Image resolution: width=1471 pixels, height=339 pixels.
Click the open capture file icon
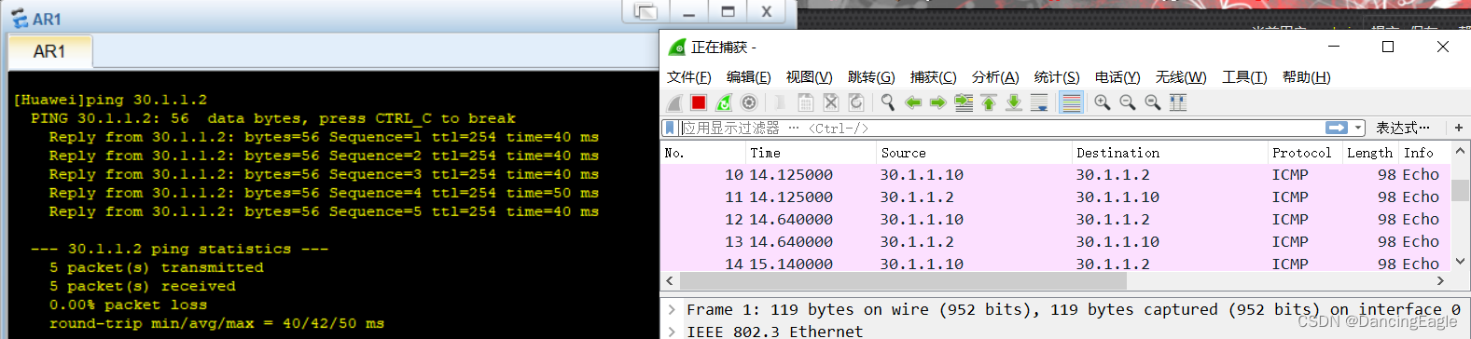point(780,102)
